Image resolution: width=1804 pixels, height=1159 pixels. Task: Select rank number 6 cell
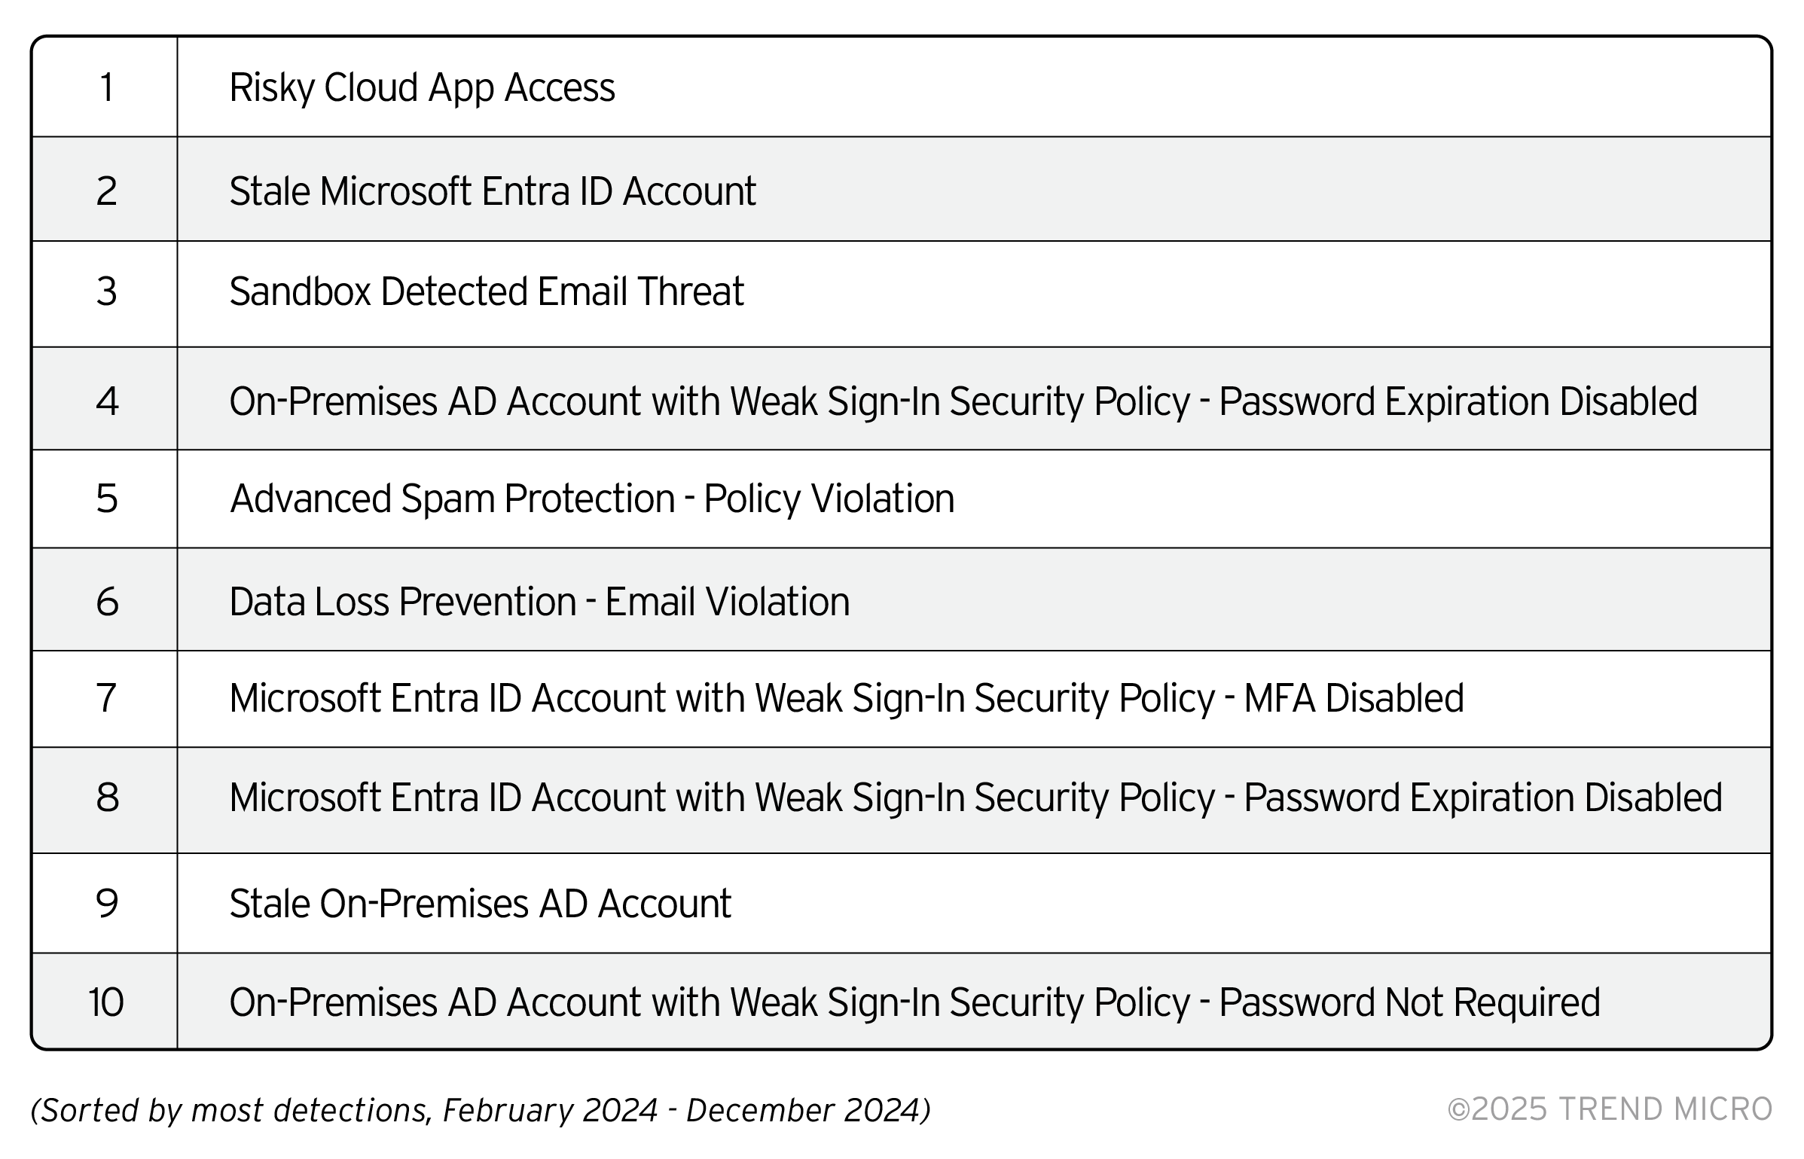[x=106, y=602]
